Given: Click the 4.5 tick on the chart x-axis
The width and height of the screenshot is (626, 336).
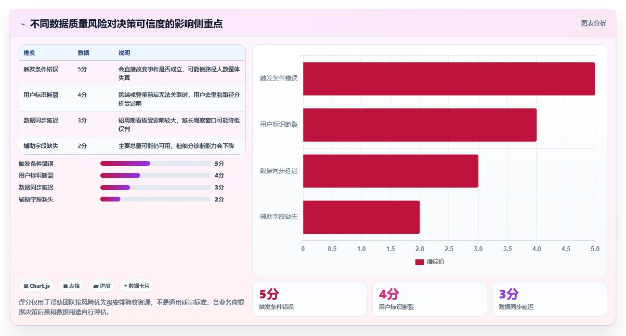Looking at the screenshot, I should pyautogui.click(x=566, y=249).
